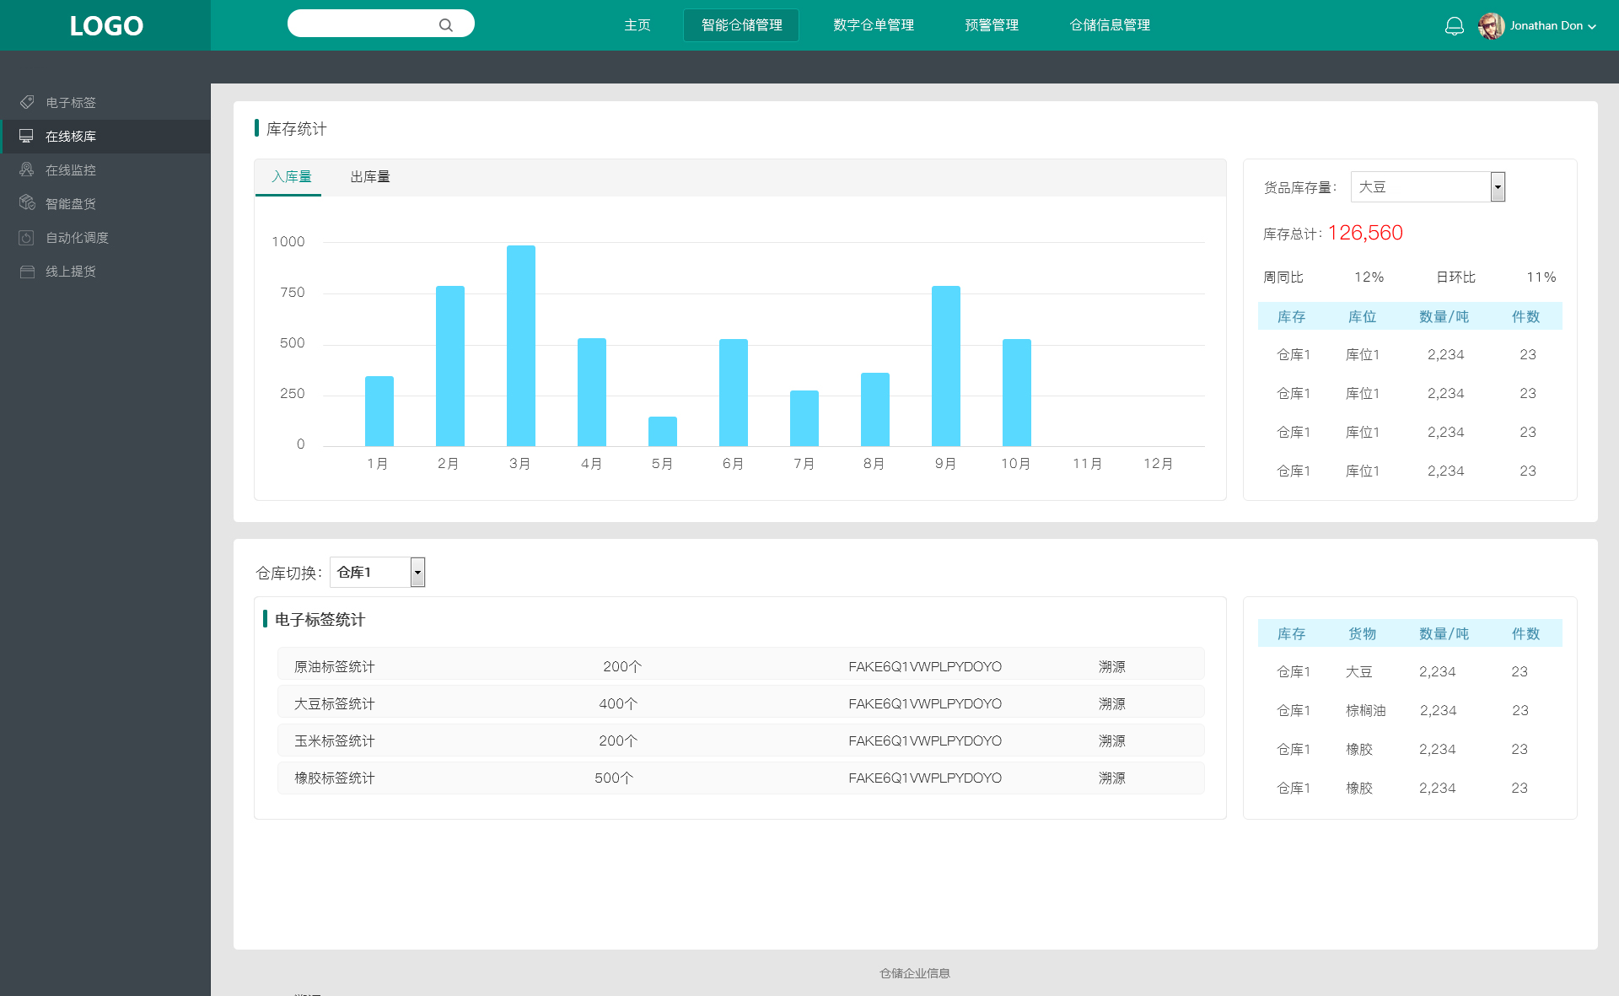Click the 在线监控 sidebar icon

click(x=27, y=170)
